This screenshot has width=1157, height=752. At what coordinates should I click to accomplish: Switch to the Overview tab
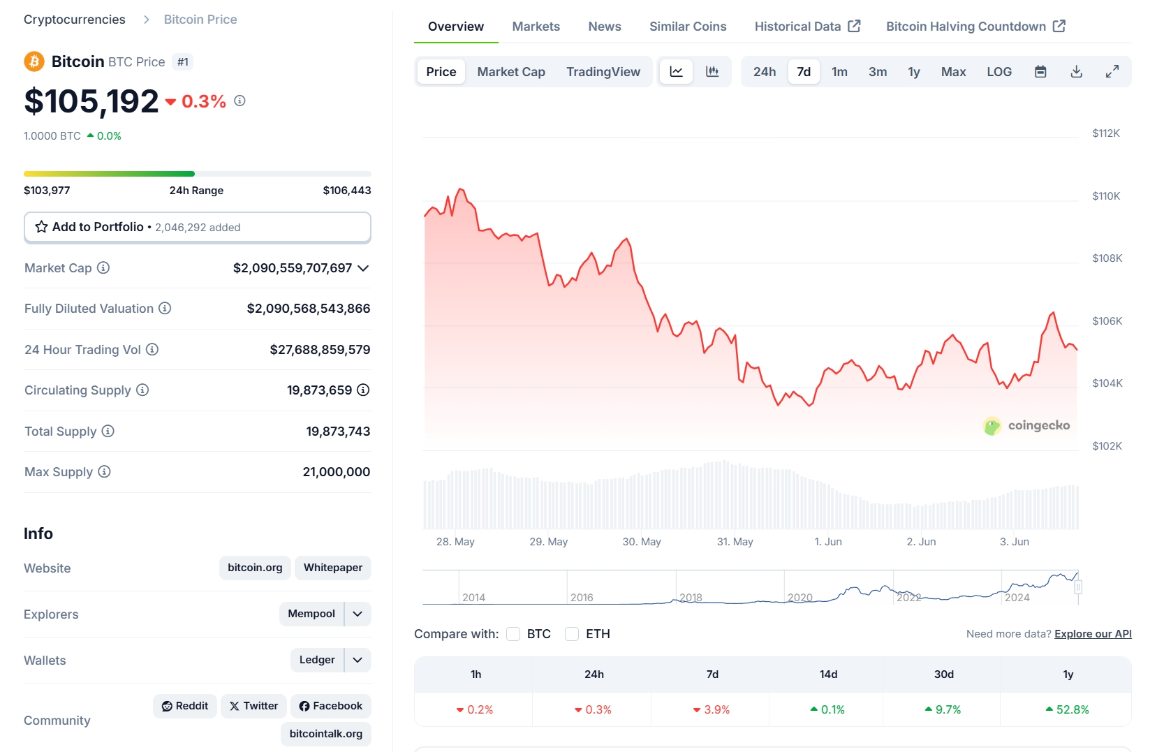tap(456, 27)
